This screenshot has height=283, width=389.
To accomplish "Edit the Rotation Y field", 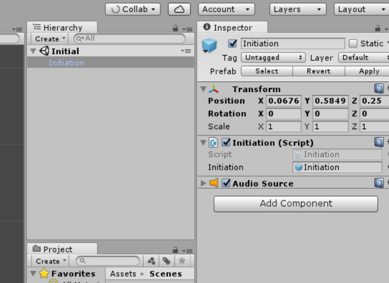I will click(330, 114).
